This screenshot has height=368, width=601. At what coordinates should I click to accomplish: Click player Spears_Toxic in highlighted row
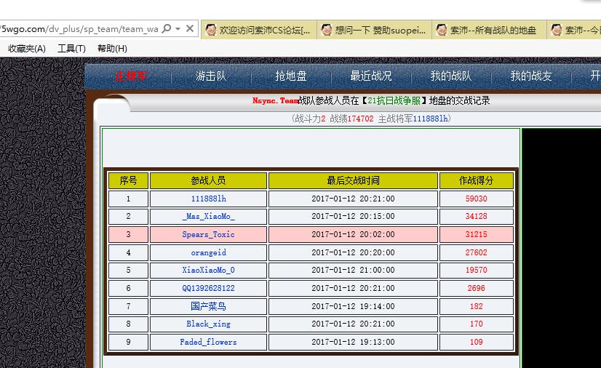tap(209, 235)
